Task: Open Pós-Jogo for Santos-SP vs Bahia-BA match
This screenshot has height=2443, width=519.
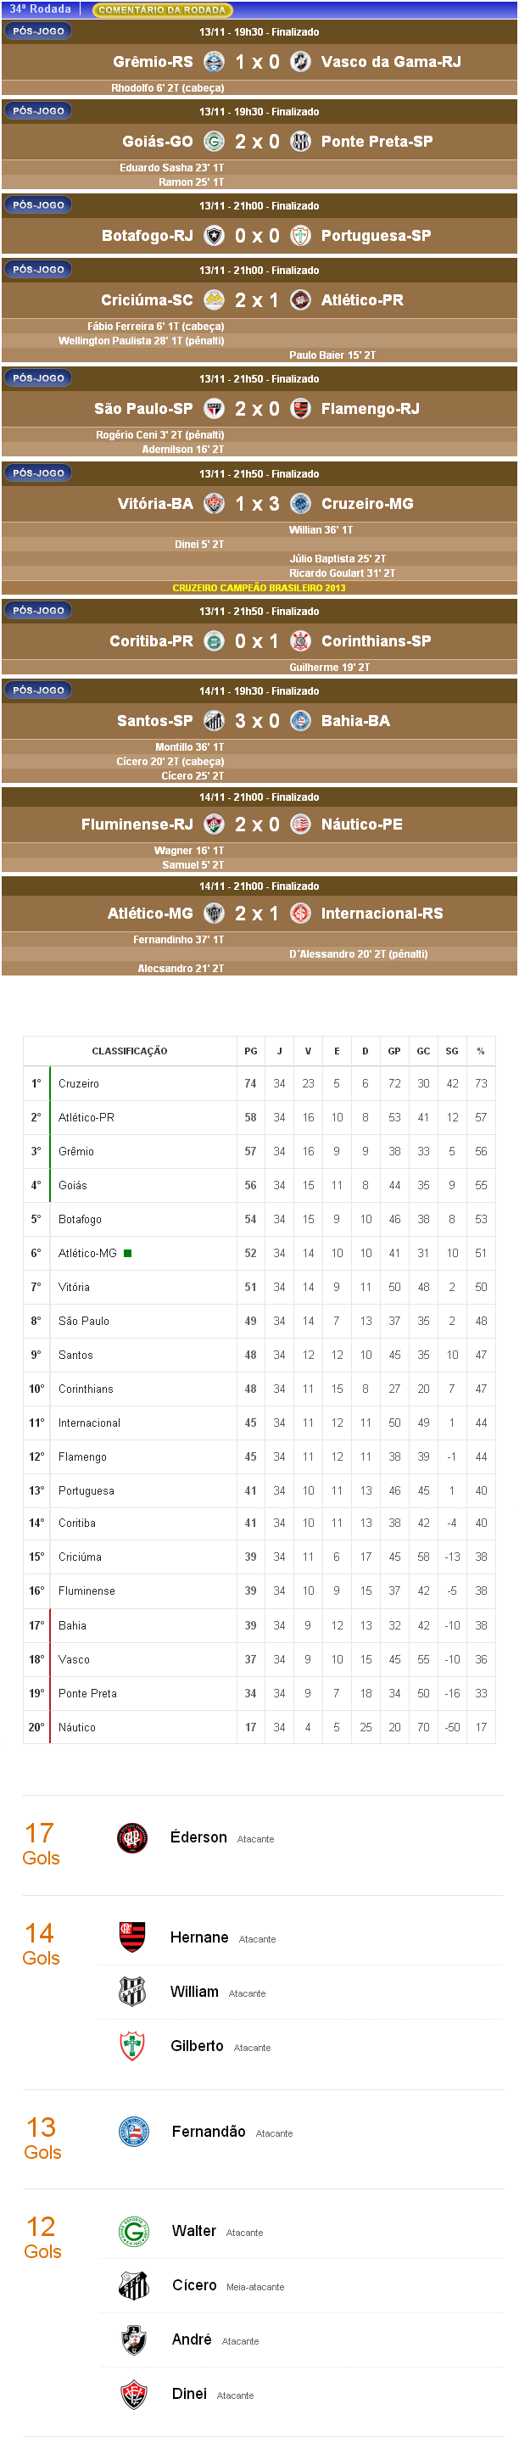Action: pyautogui.click(x=38, y=690)
